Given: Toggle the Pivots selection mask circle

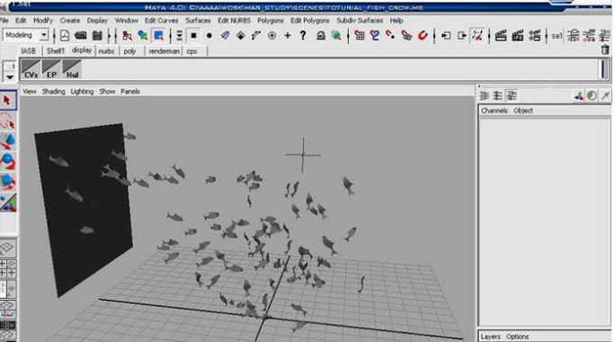Looking at the screenshot, I should [272, 36].
